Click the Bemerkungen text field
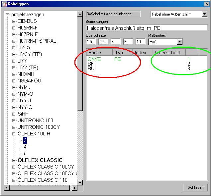Viewport: 211px width, 196px height. (x=147, y=28)
